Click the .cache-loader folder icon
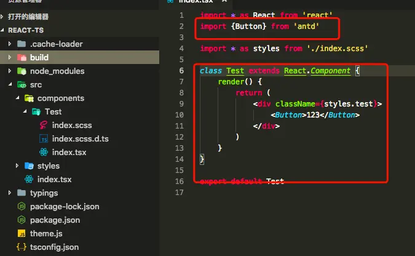 pyautogui.click(x=22, y=44)
